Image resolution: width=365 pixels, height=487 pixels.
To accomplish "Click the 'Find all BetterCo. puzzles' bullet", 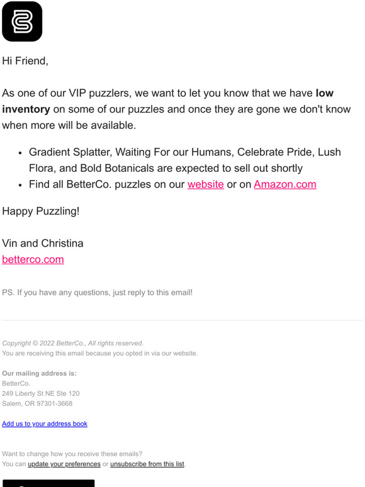I will coord(172,184).
